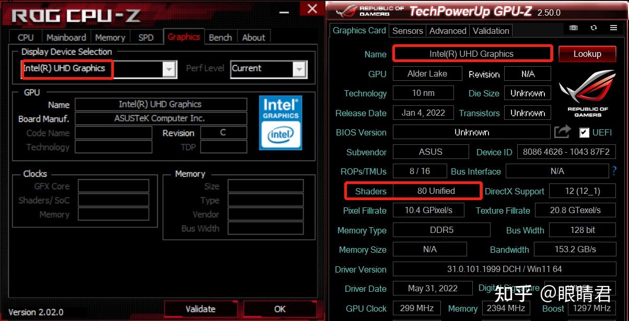Open the GPU-Z hamburger menu
The height and width of the screenshot is (321, 629).
[613, 28]
